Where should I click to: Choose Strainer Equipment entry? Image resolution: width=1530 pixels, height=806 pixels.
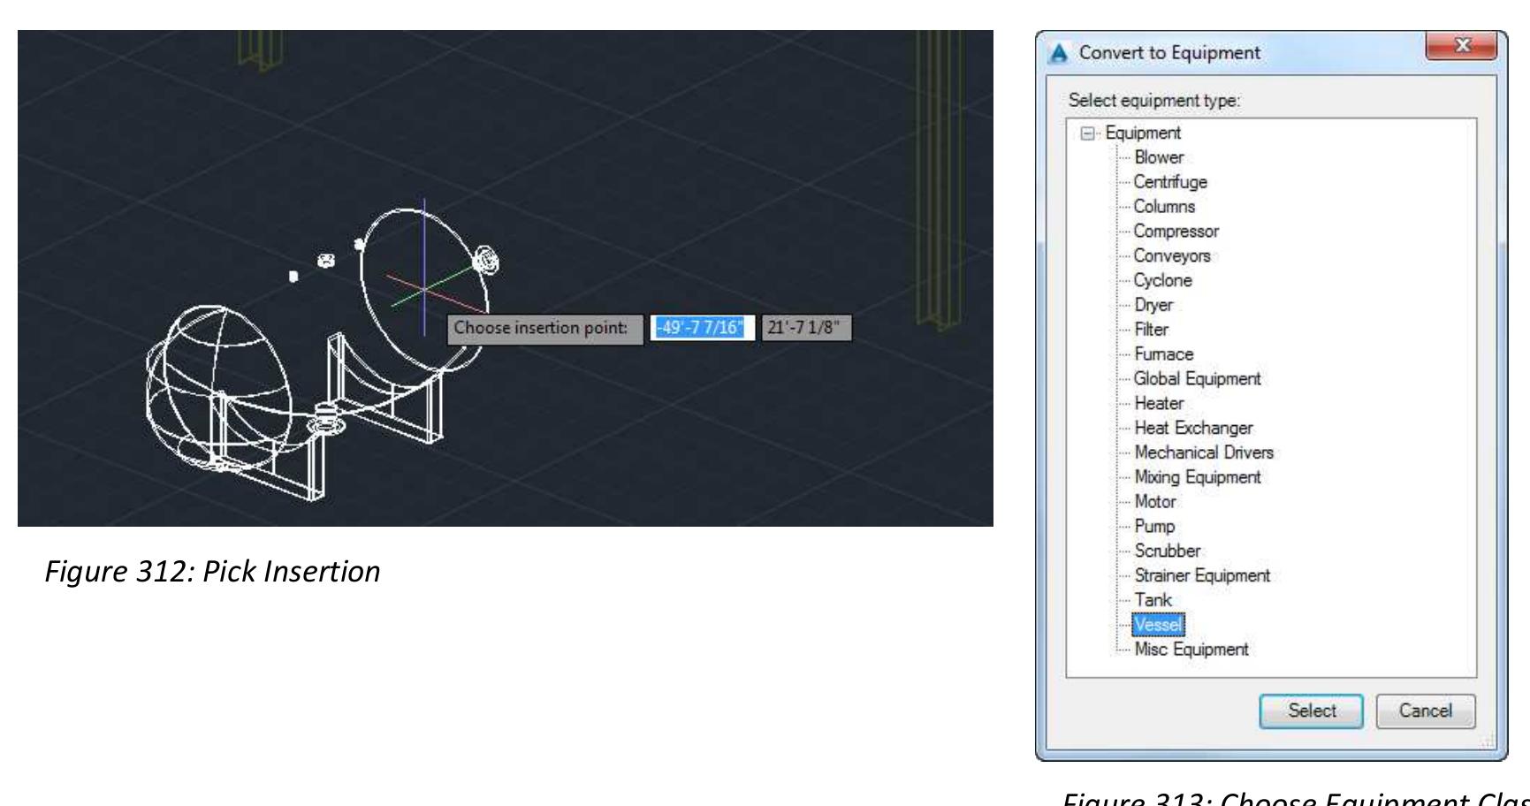point(1202,575)
